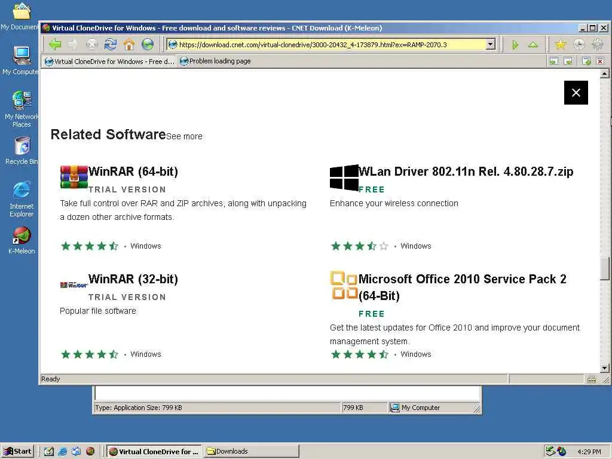Switch to Virtual CloneDrive for Windows tab
The height and width of the screenshot is (459, 612).
coord(110,62)
